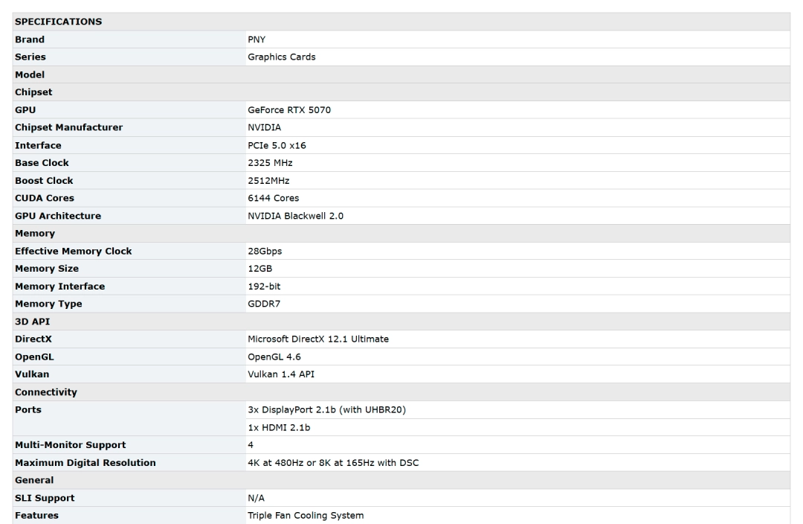
Task: Select the Maximum Digital Resolution label
Action: [85, 463]
